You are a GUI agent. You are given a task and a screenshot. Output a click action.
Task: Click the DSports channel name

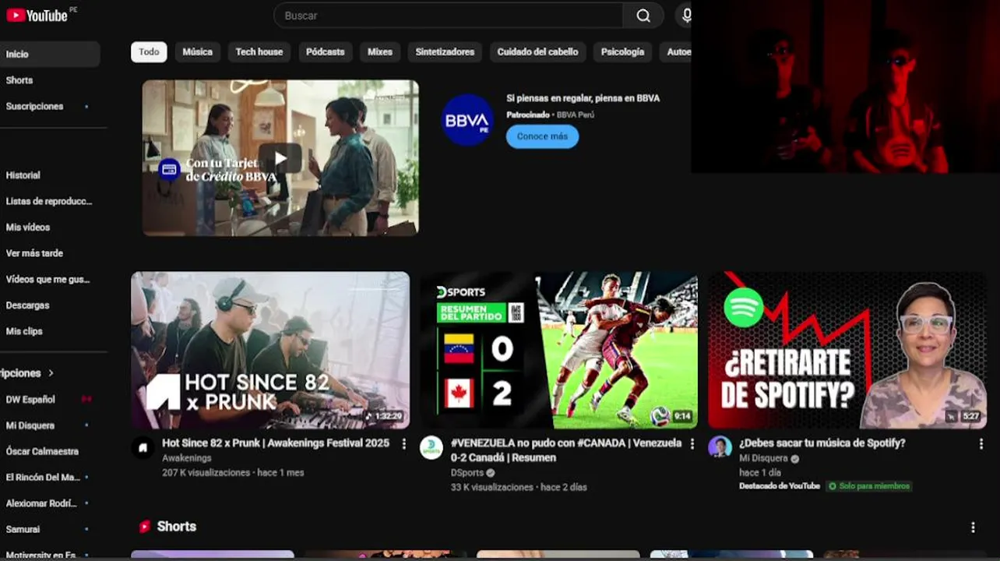click(x=467, y=473)
